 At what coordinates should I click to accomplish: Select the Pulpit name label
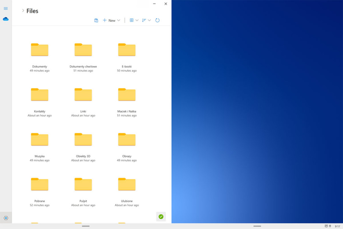point(83,201)
